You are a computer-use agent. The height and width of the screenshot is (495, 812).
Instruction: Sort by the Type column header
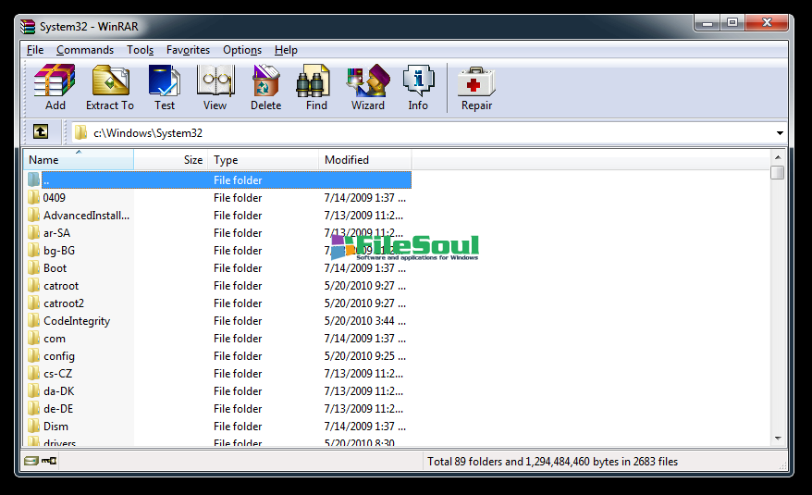tap(263, 160)
